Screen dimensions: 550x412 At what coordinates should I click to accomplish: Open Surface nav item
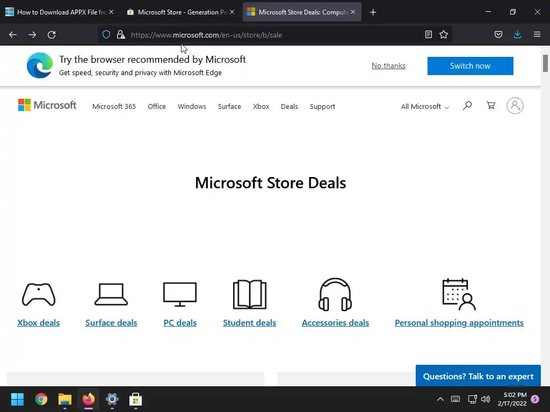click(229, 107)
